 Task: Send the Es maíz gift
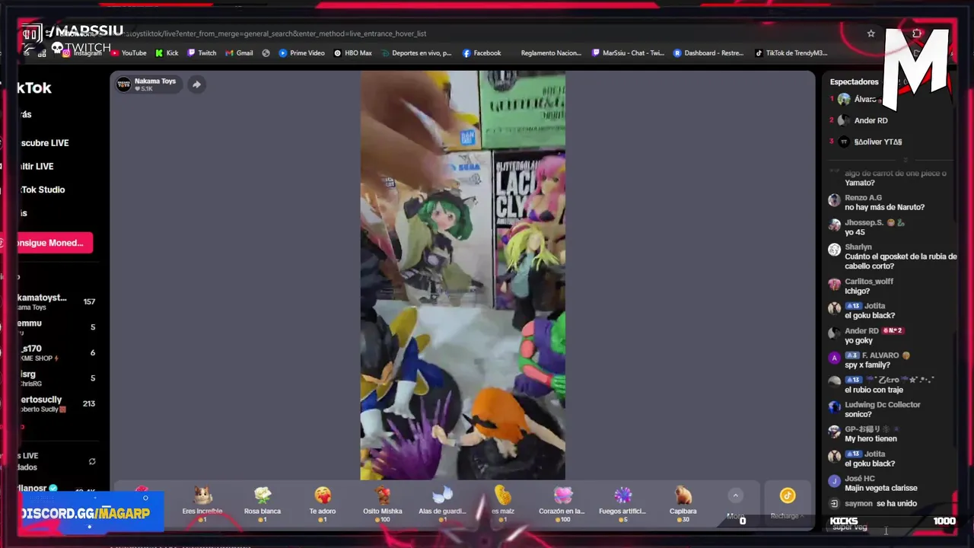503,504
